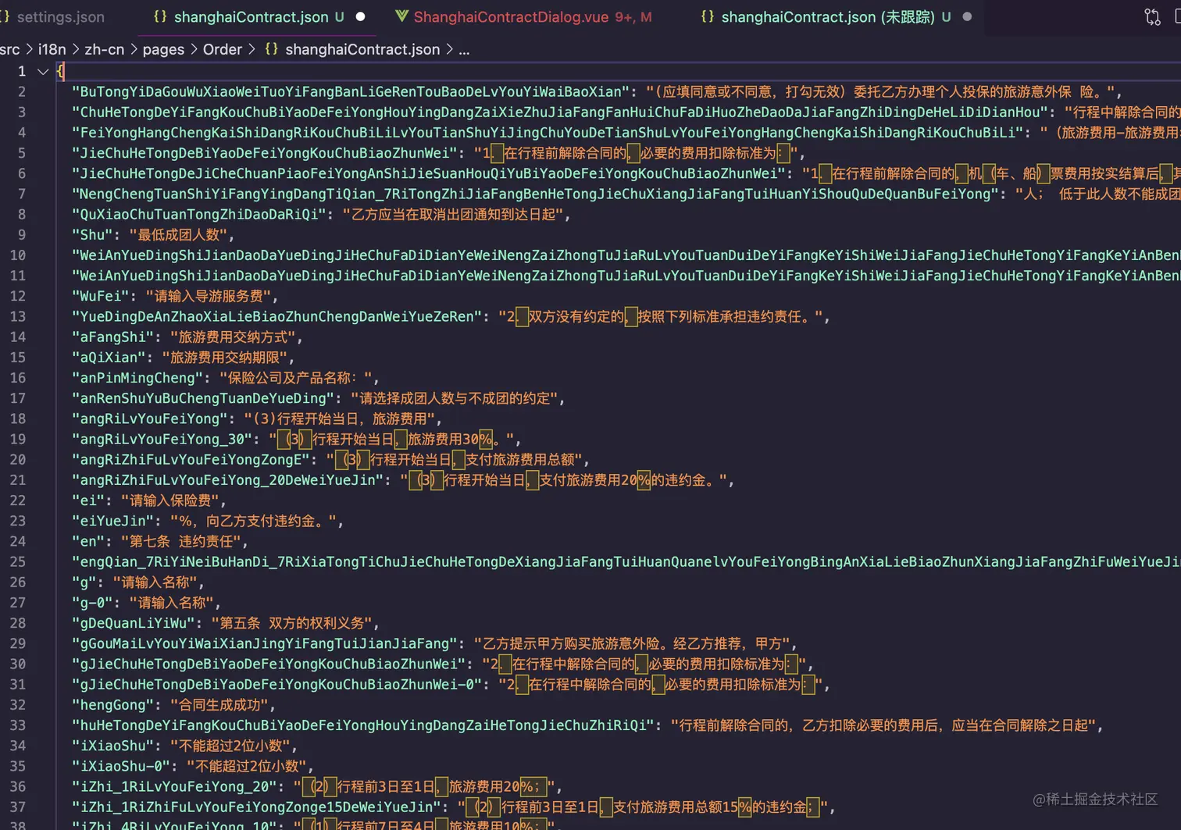Click the "eiYueJin" key

tap(113, 521)
